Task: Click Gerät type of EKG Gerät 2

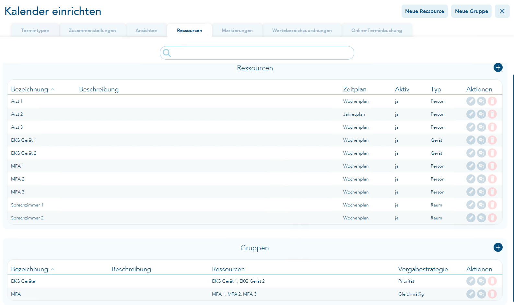Action: 436,153
